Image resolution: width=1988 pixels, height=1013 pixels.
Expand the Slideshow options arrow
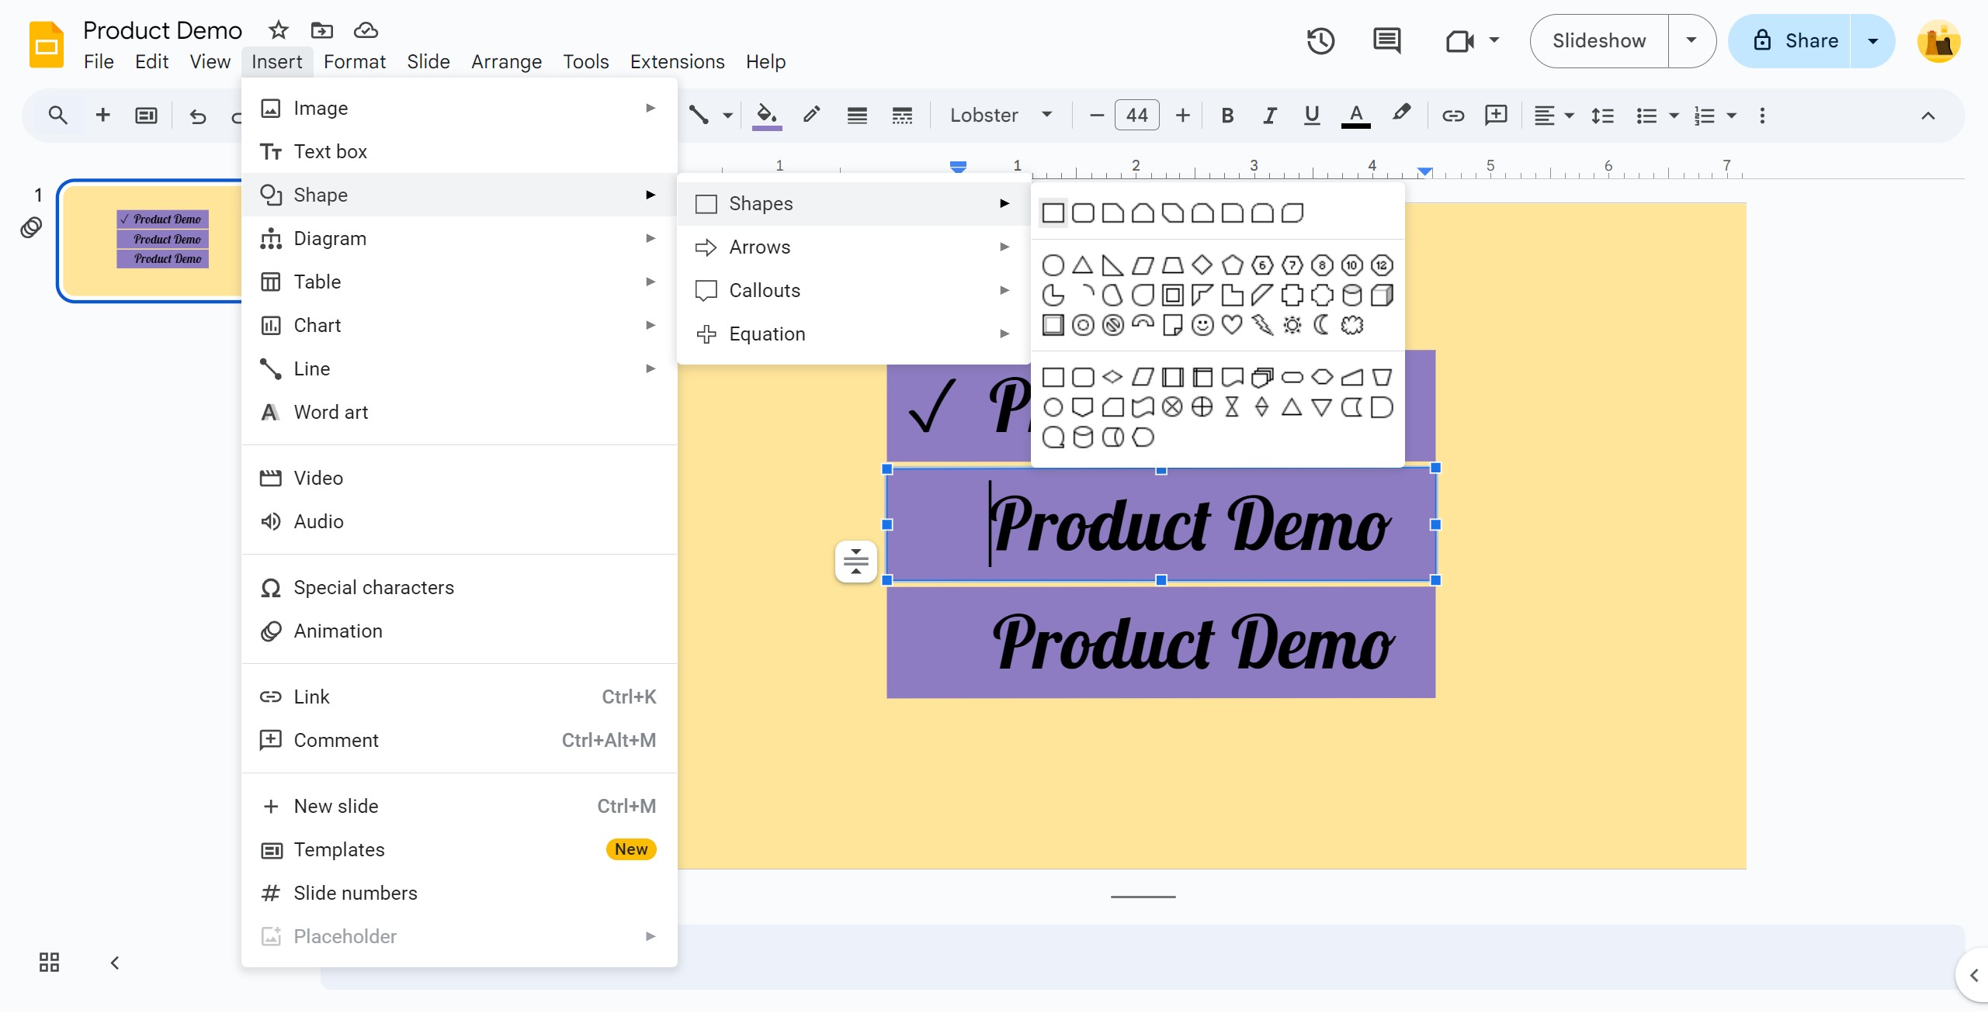point(1691,40)
